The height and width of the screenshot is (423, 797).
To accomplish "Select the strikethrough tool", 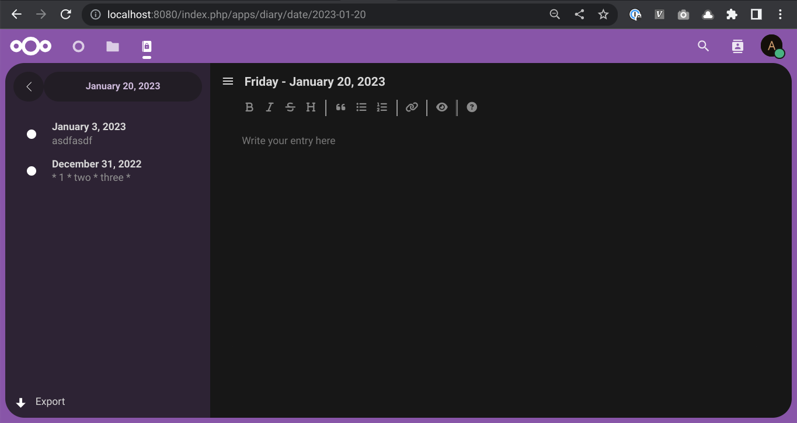I will 290,107.
